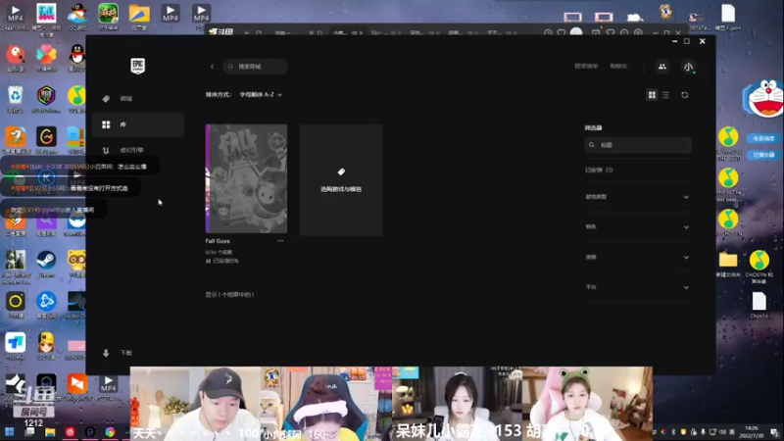
Task: Open the wishlist link in header
Action: (x=586, y=66)
